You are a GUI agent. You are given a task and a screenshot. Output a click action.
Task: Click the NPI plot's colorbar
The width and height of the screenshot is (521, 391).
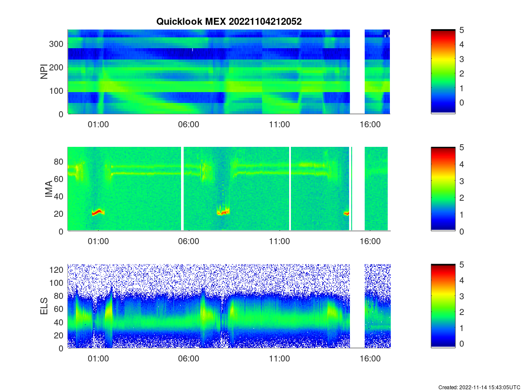[x=443, y=72]
